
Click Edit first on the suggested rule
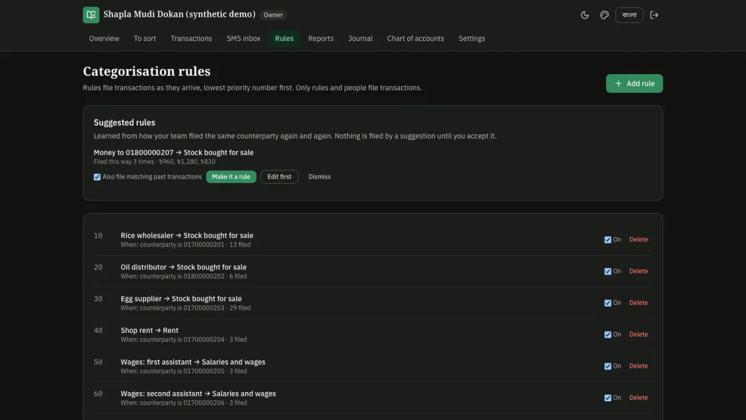pos(279,177)
